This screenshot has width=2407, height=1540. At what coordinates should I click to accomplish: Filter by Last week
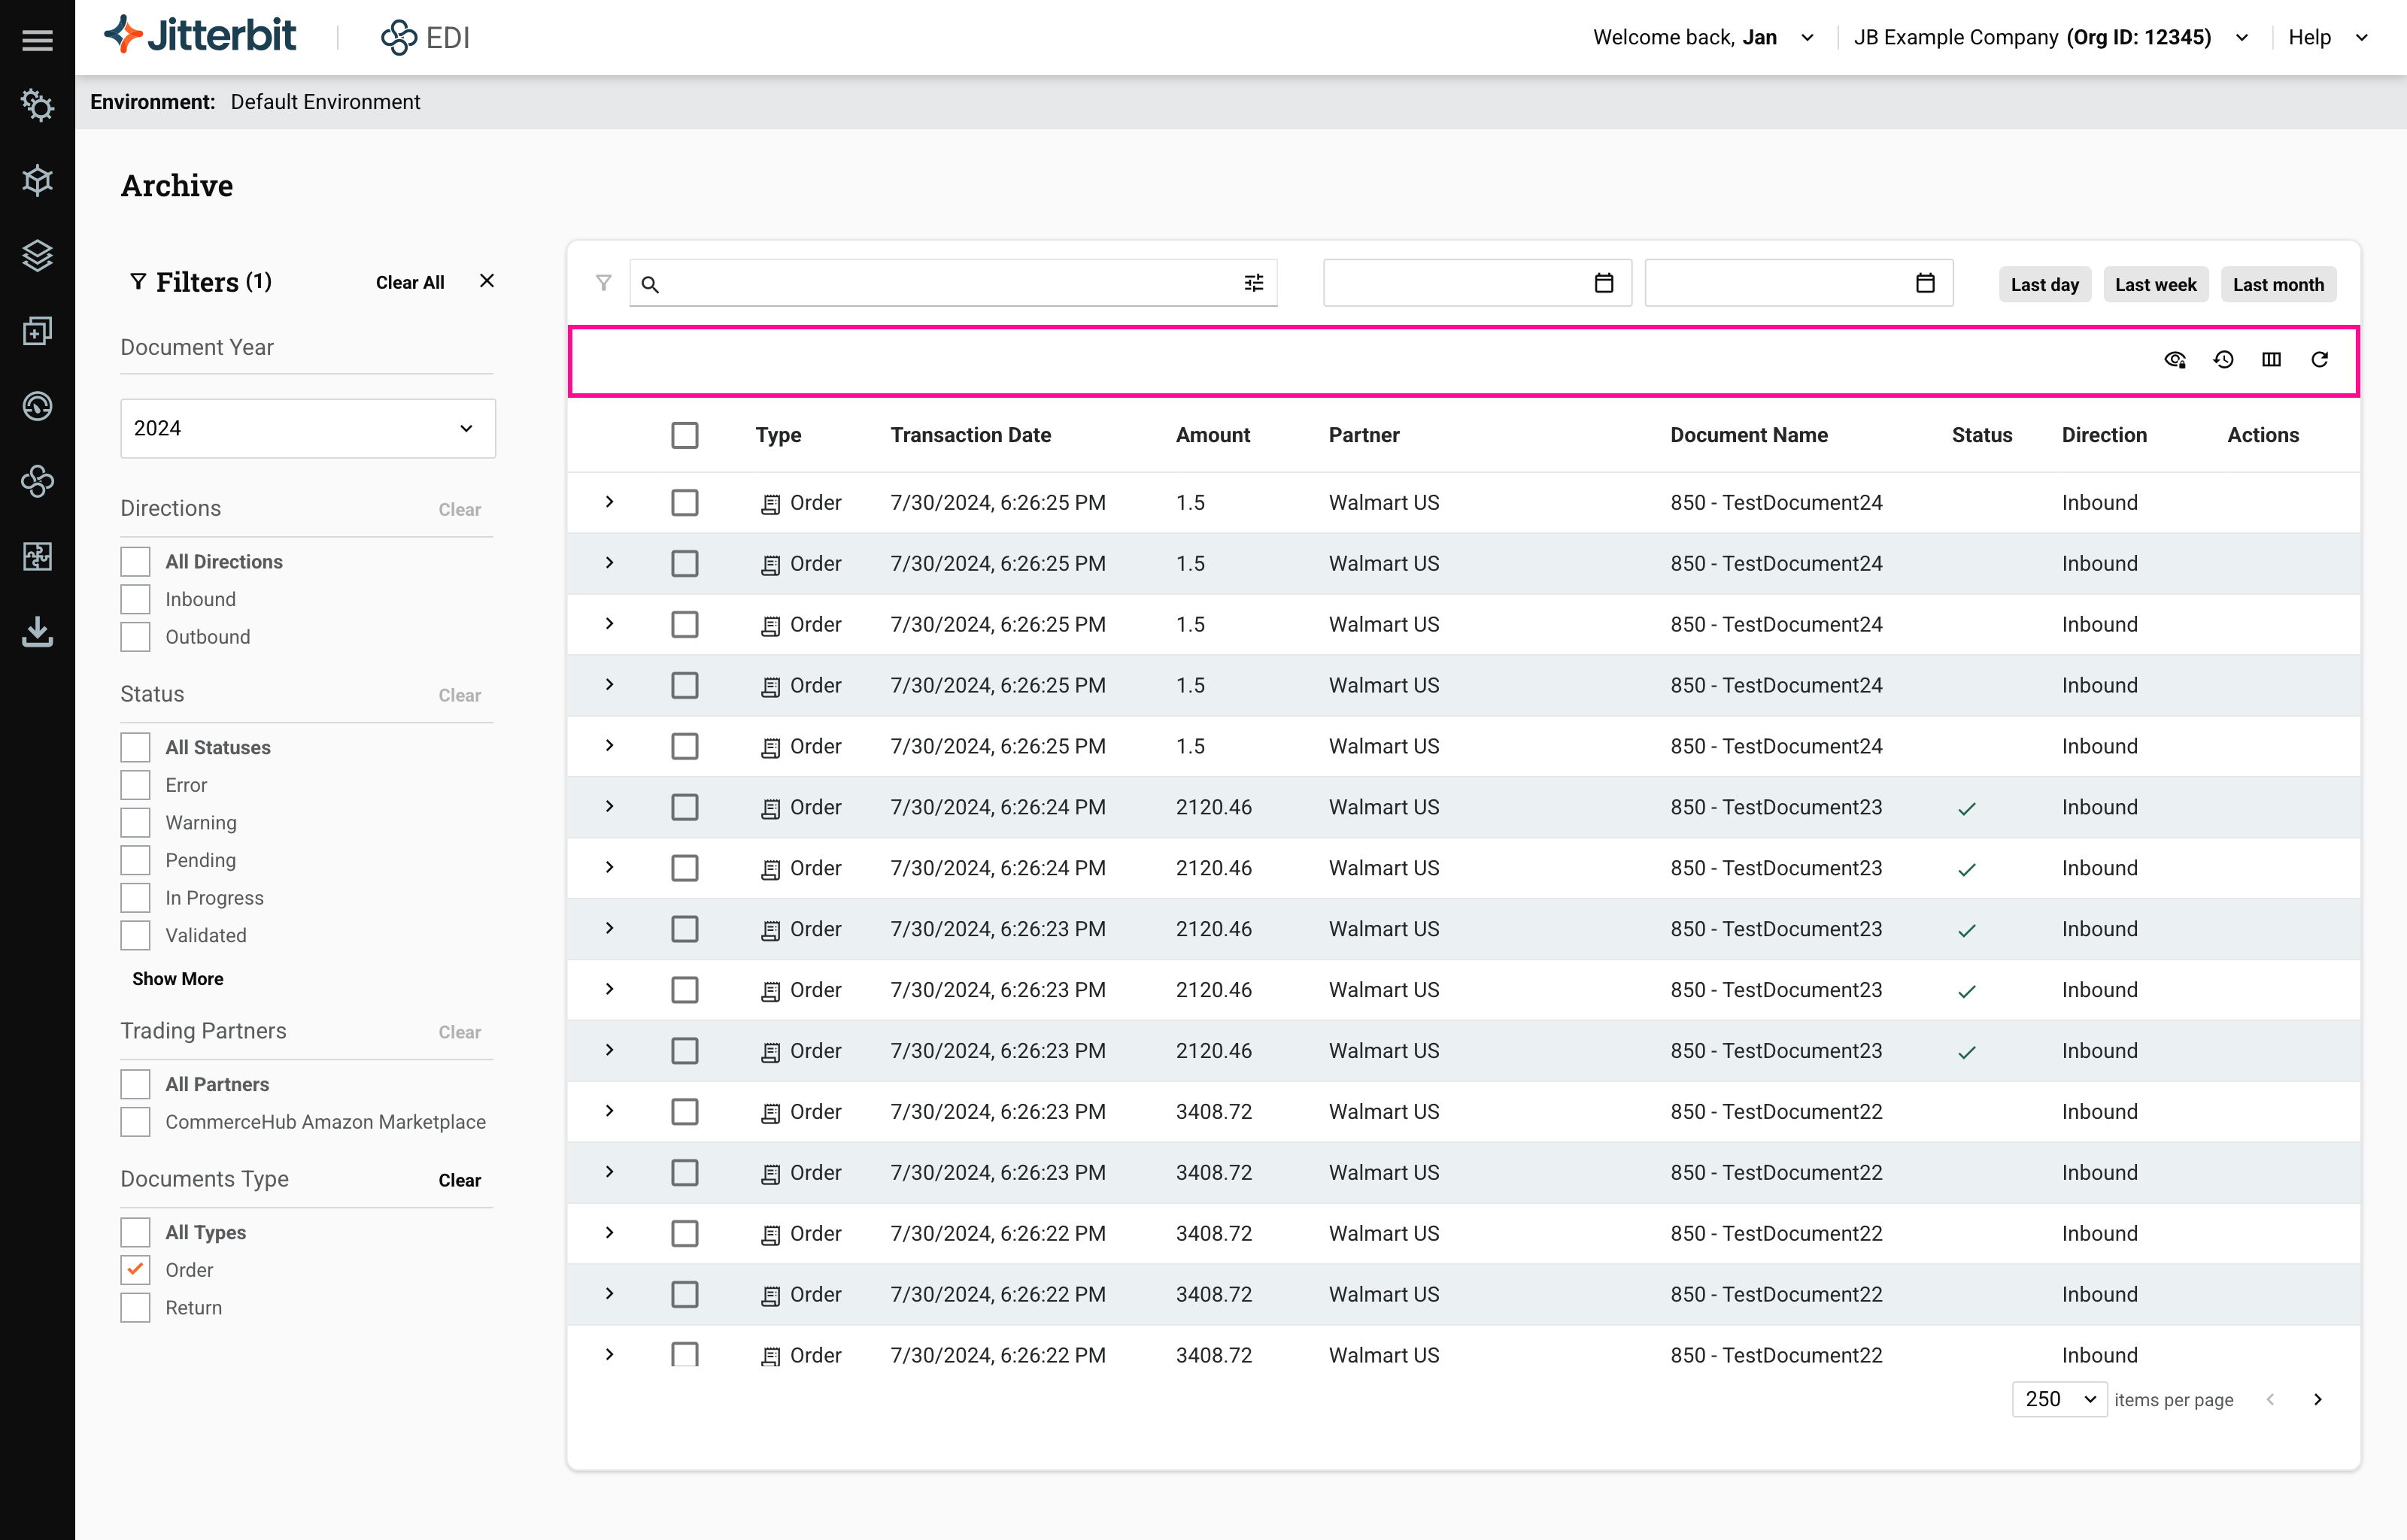pyautogui.click(x=2155, y=284)
